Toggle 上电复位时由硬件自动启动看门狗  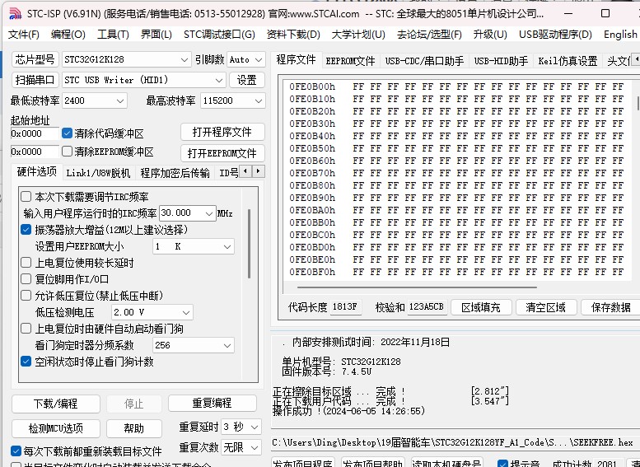coord(26,328)
